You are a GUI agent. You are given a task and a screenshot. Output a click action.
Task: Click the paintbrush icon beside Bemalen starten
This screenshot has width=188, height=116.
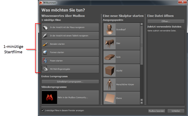(x=45, y=44)
